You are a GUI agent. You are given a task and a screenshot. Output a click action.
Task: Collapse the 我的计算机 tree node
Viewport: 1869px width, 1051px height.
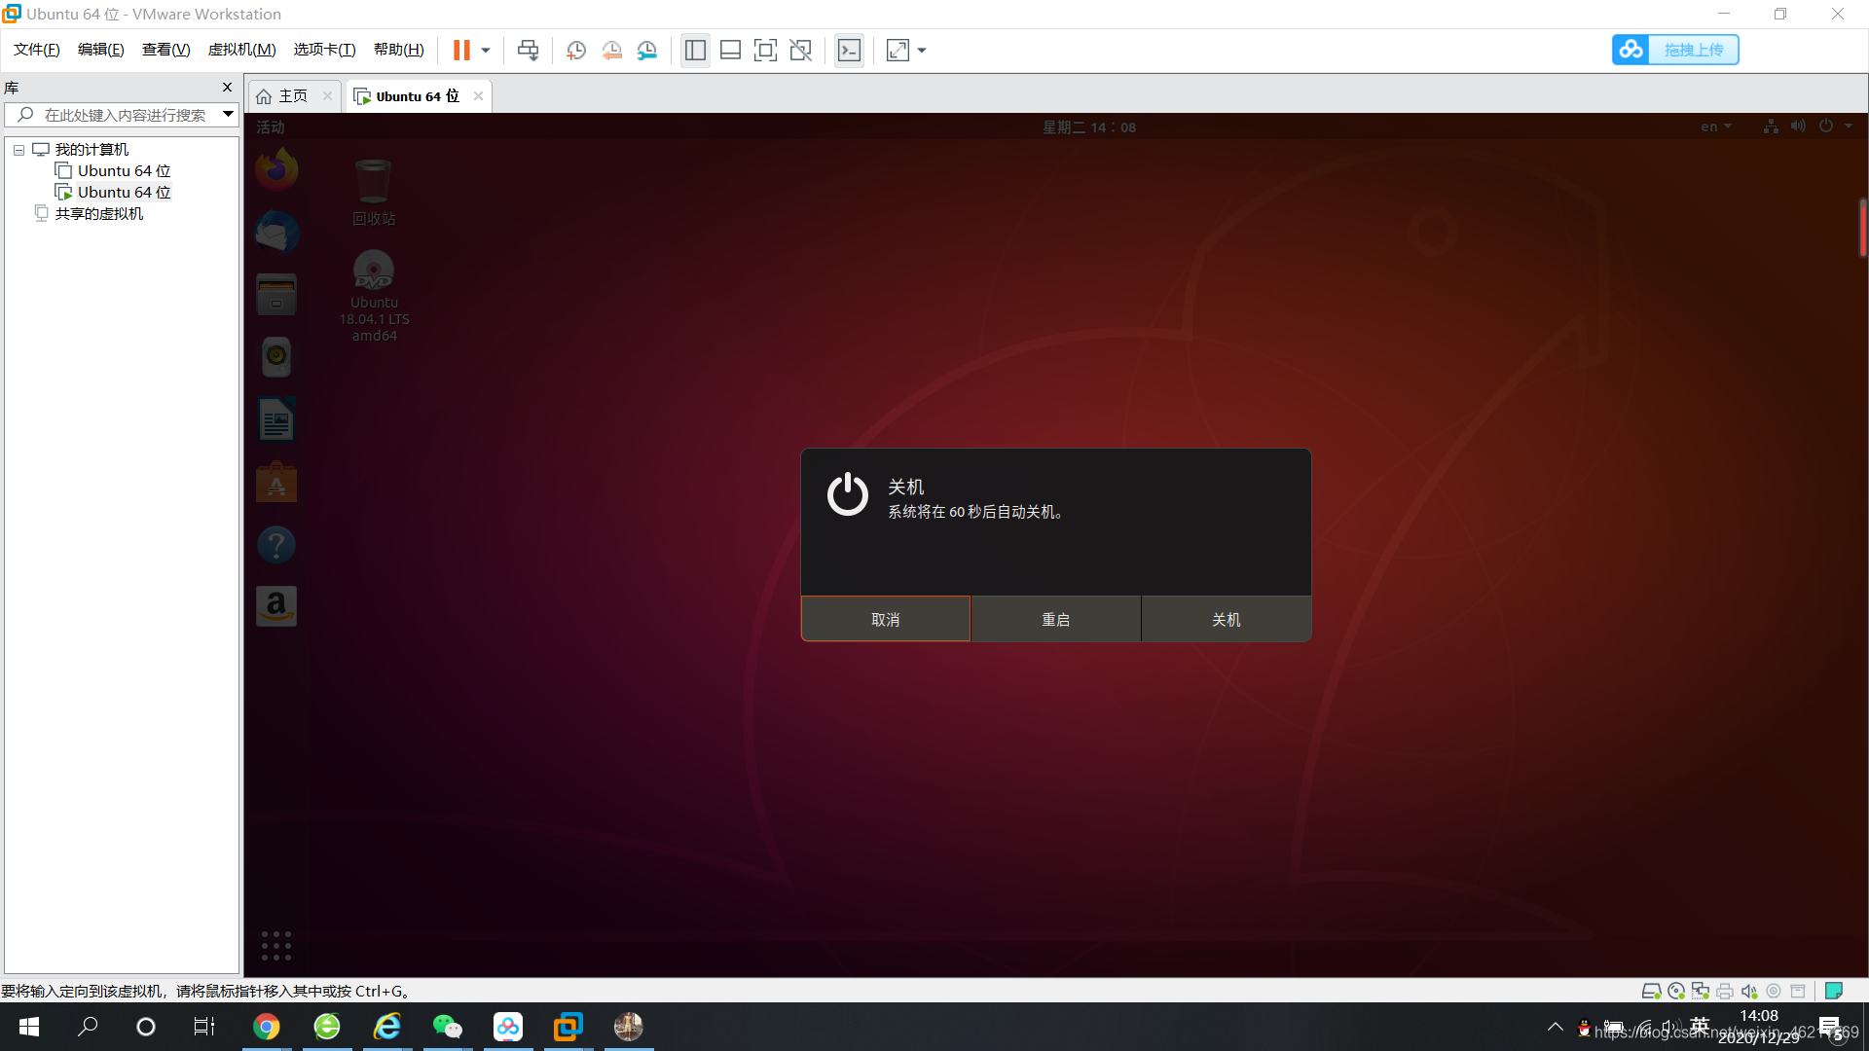tap(18, 150)
